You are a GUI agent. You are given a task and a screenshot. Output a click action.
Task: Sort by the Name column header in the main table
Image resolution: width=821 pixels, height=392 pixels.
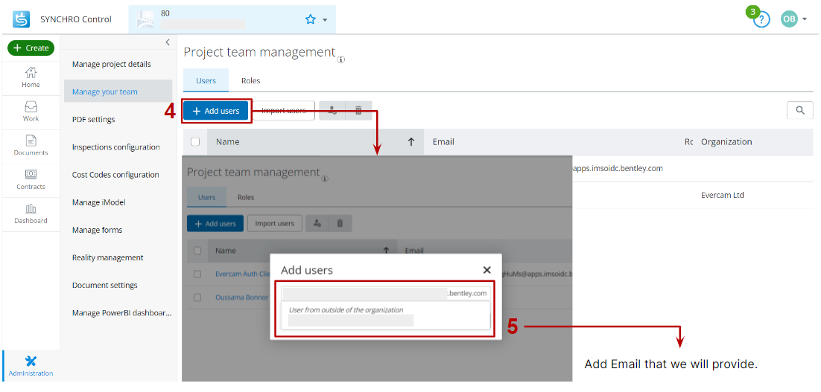pos(228,141)
